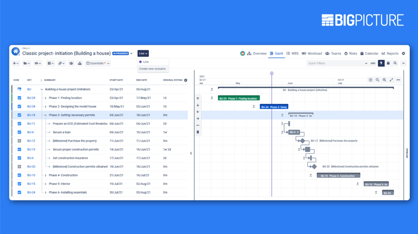
Task: Switch to the Teams tab
Action: click(333, 54)
